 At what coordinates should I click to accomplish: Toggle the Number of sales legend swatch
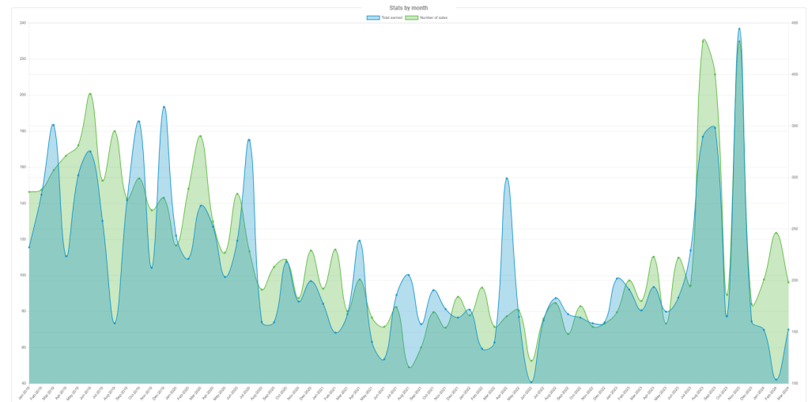coord(411,17)
